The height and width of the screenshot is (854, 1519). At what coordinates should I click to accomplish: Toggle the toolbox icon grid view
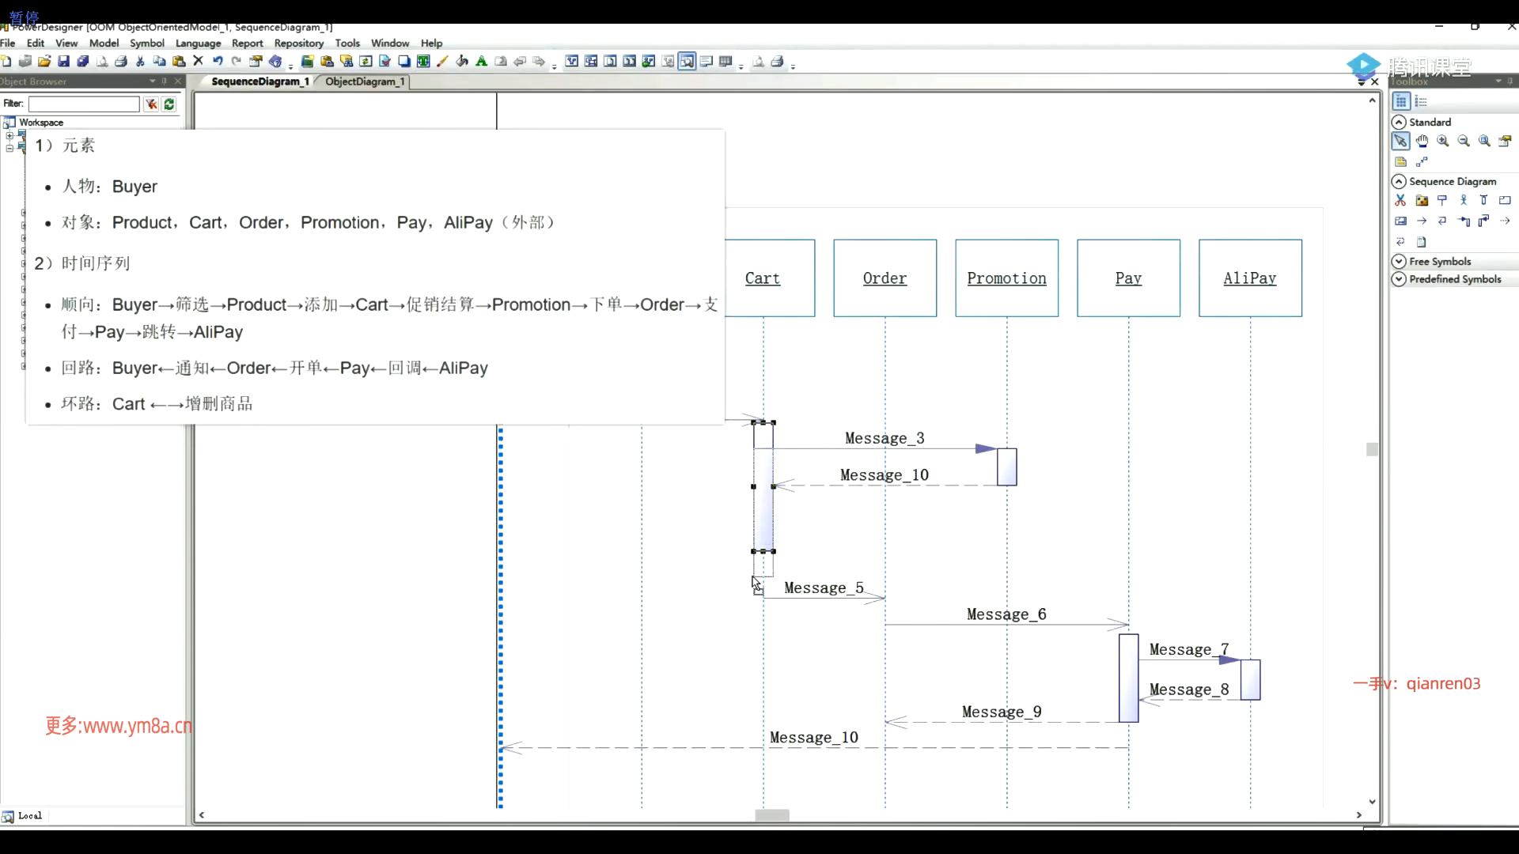click(1401, 102)
